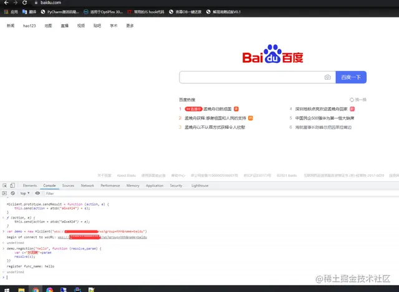The width and height of the screenshot is (399, 292).
Task: Select the Console tab
Action: point(49,186)
